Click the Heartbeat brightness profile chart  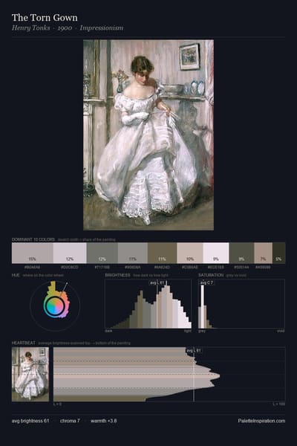[x=169, y=375]
